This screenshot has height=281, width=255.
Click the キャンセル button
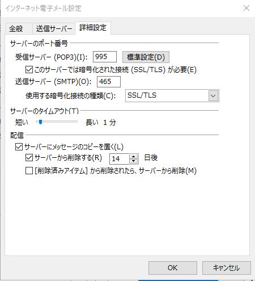(227, 268)
